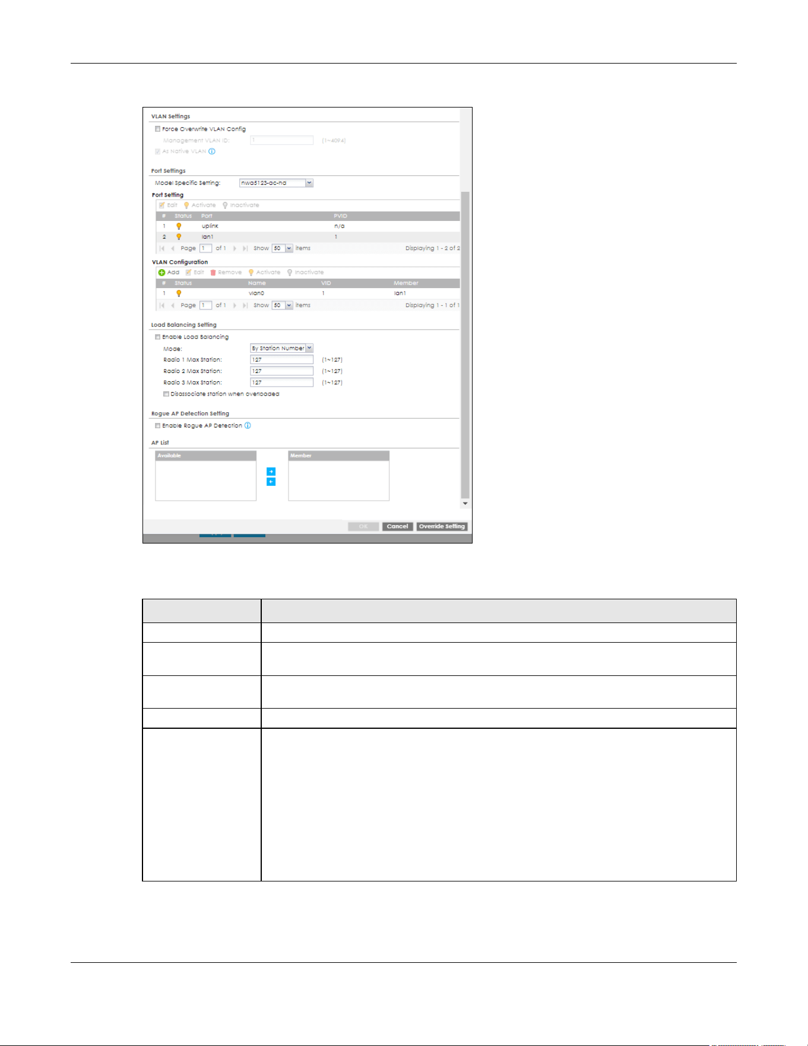Click info icon next to As Native VLAN
The height and width of the screenshot is (1046, 808).
pos(212,151)
